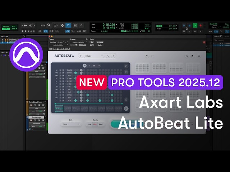Go to previous AutoBeat preset

click(108, 56)
